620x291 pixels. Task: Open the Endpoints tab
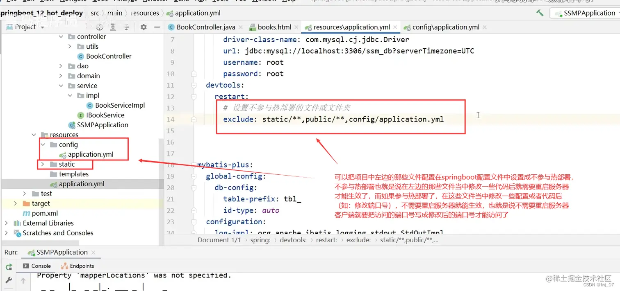click(x=77, y=266)
